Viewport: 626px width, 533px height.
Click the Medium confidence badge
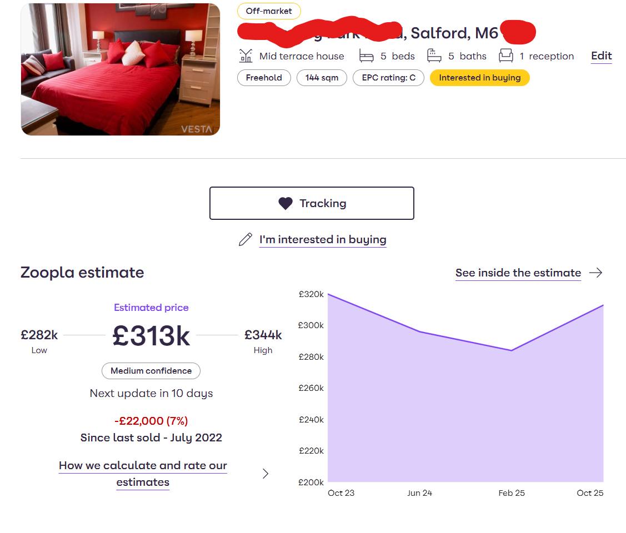pos(151,371)
